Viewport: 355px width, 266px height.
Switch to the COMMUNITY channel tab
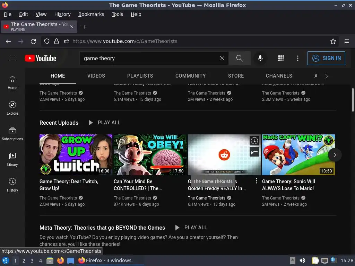coord(190,76)
